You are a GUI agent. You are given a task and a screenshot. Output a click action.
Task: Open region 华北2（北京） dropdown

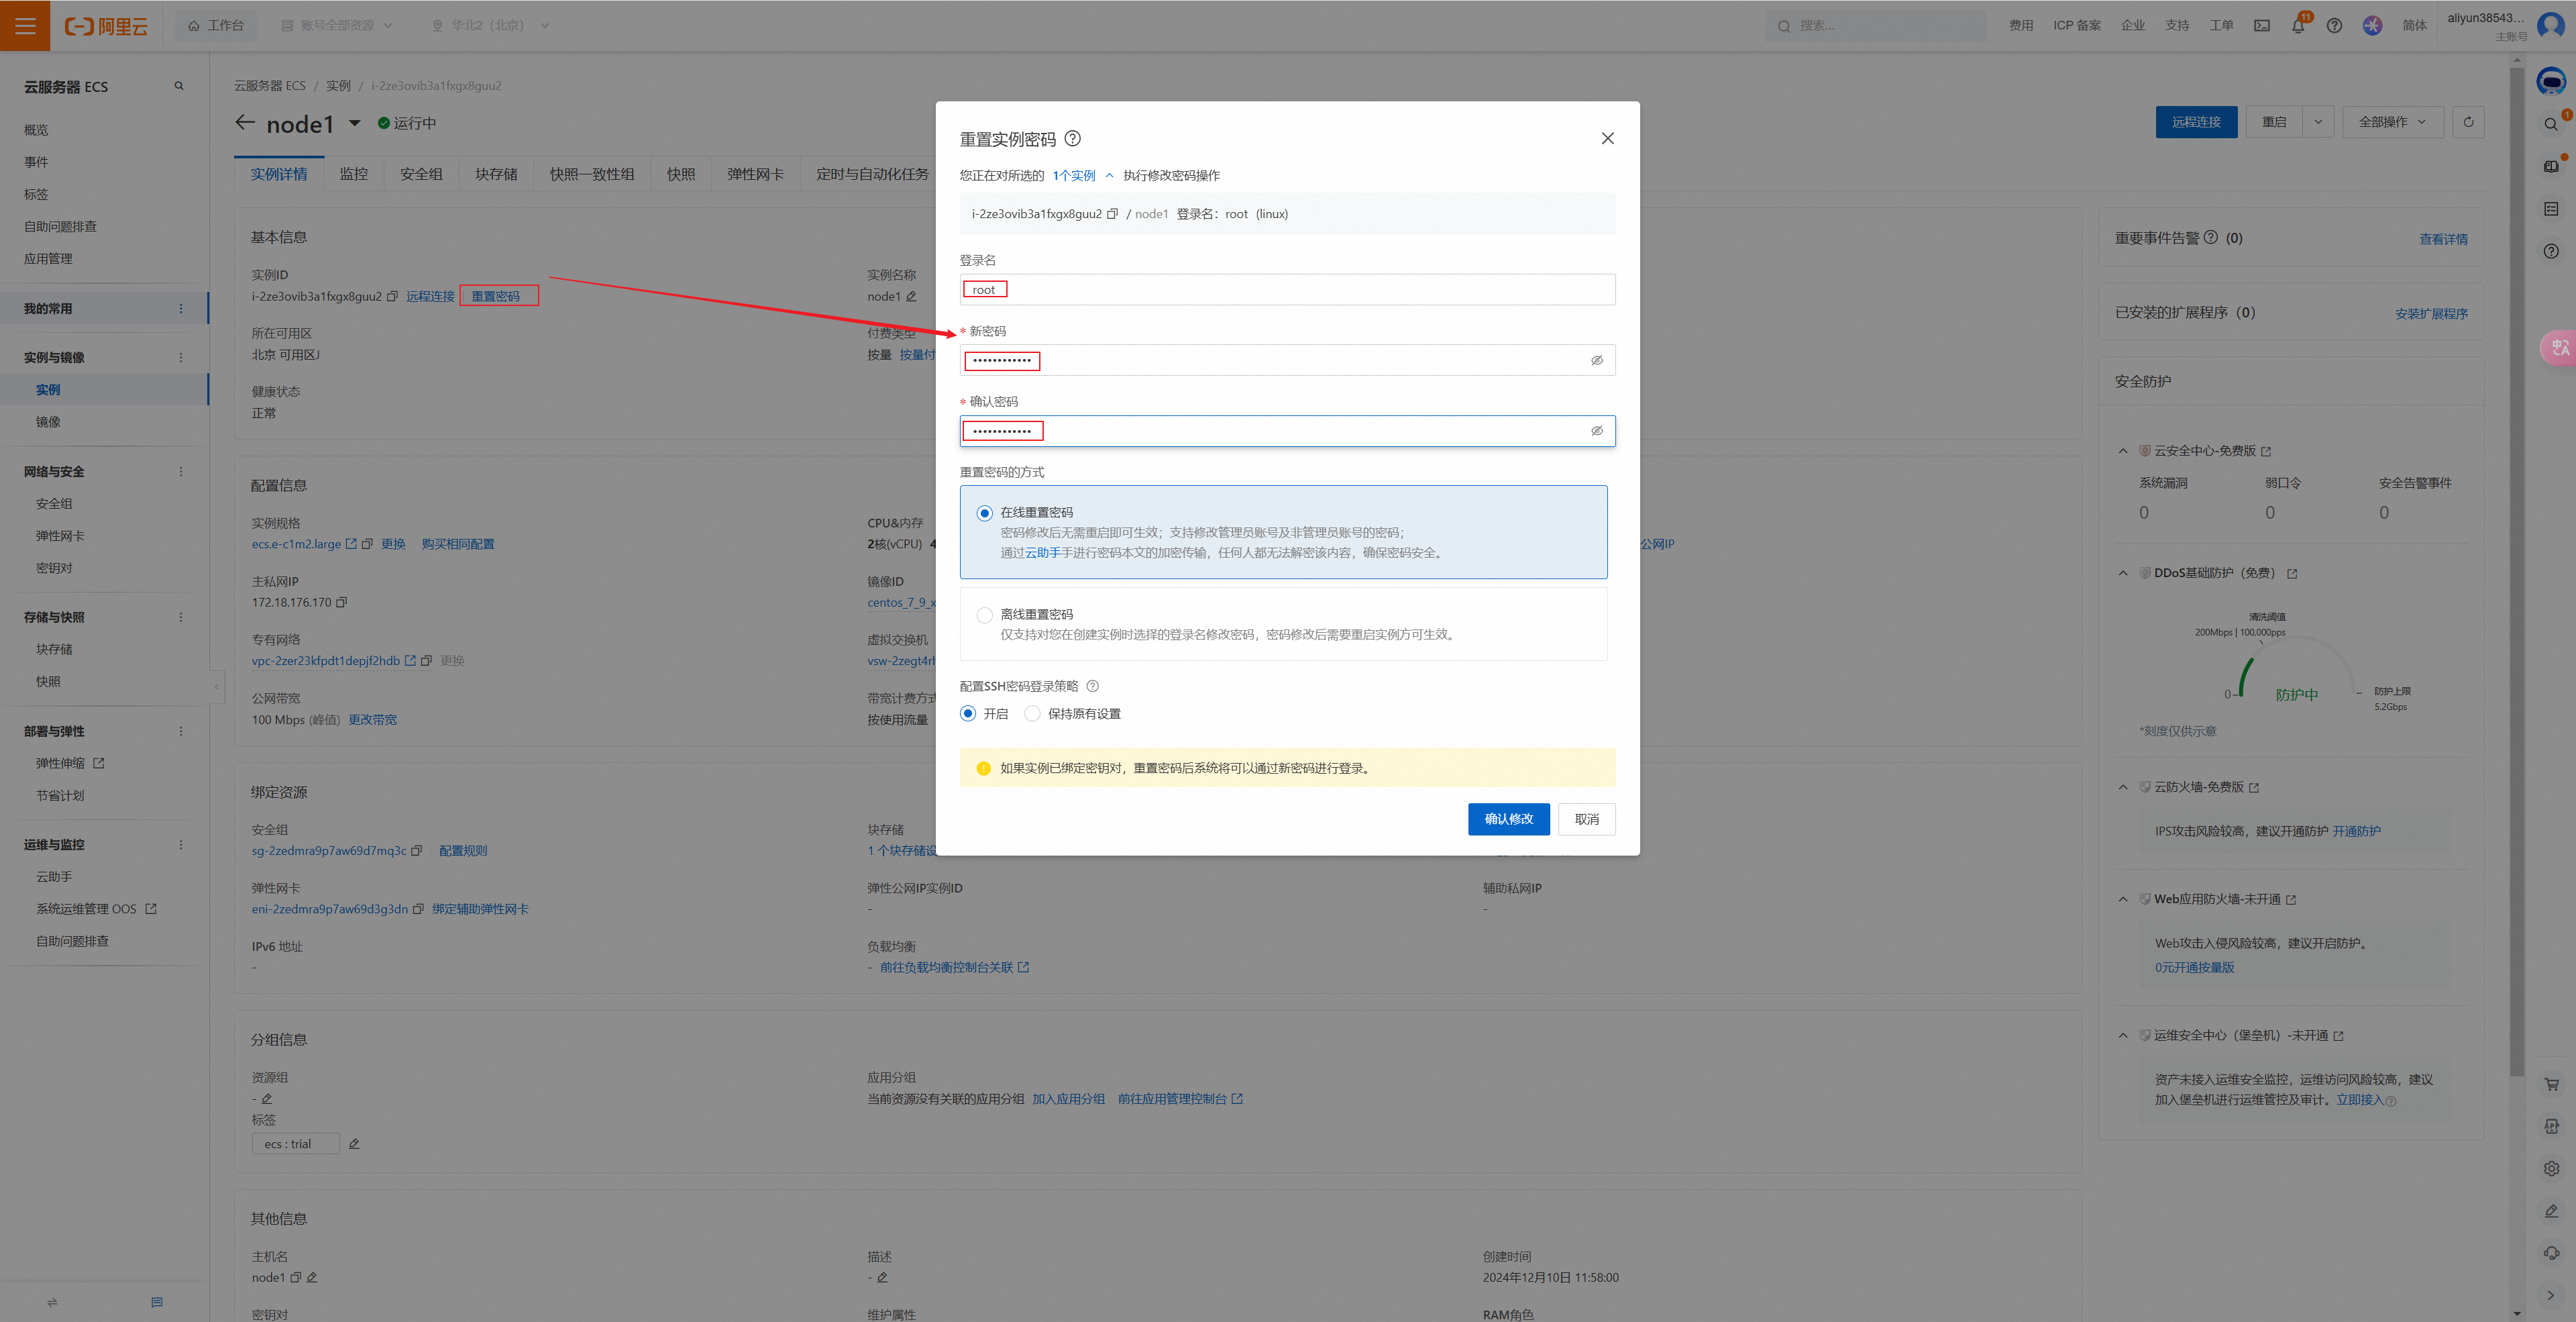click(490, 26)
